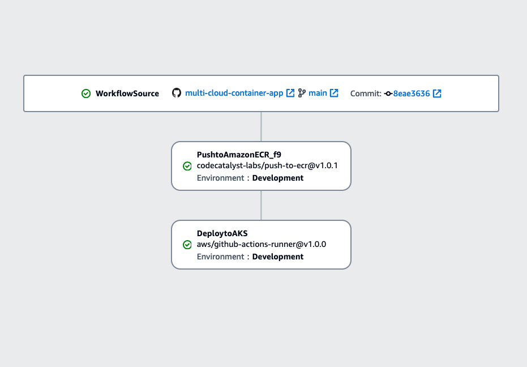Click the WorkflowSource node

coord(260,93)
